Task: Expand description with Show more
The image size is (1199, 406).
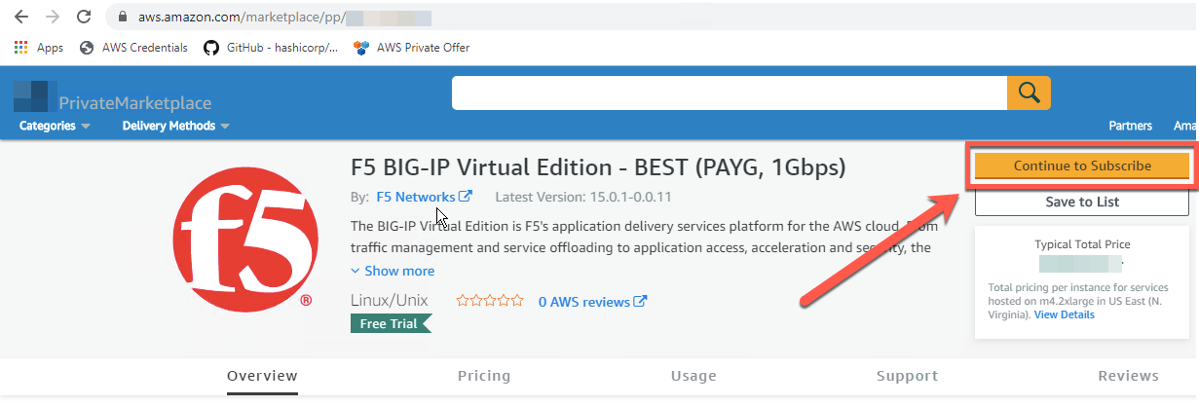Action: pyautogui.click(x=392, y=271)
